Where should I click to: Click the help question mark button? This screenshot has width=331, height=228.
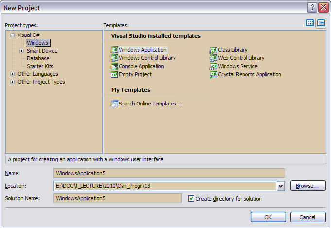pyautogui.click(x=312, y=8)
